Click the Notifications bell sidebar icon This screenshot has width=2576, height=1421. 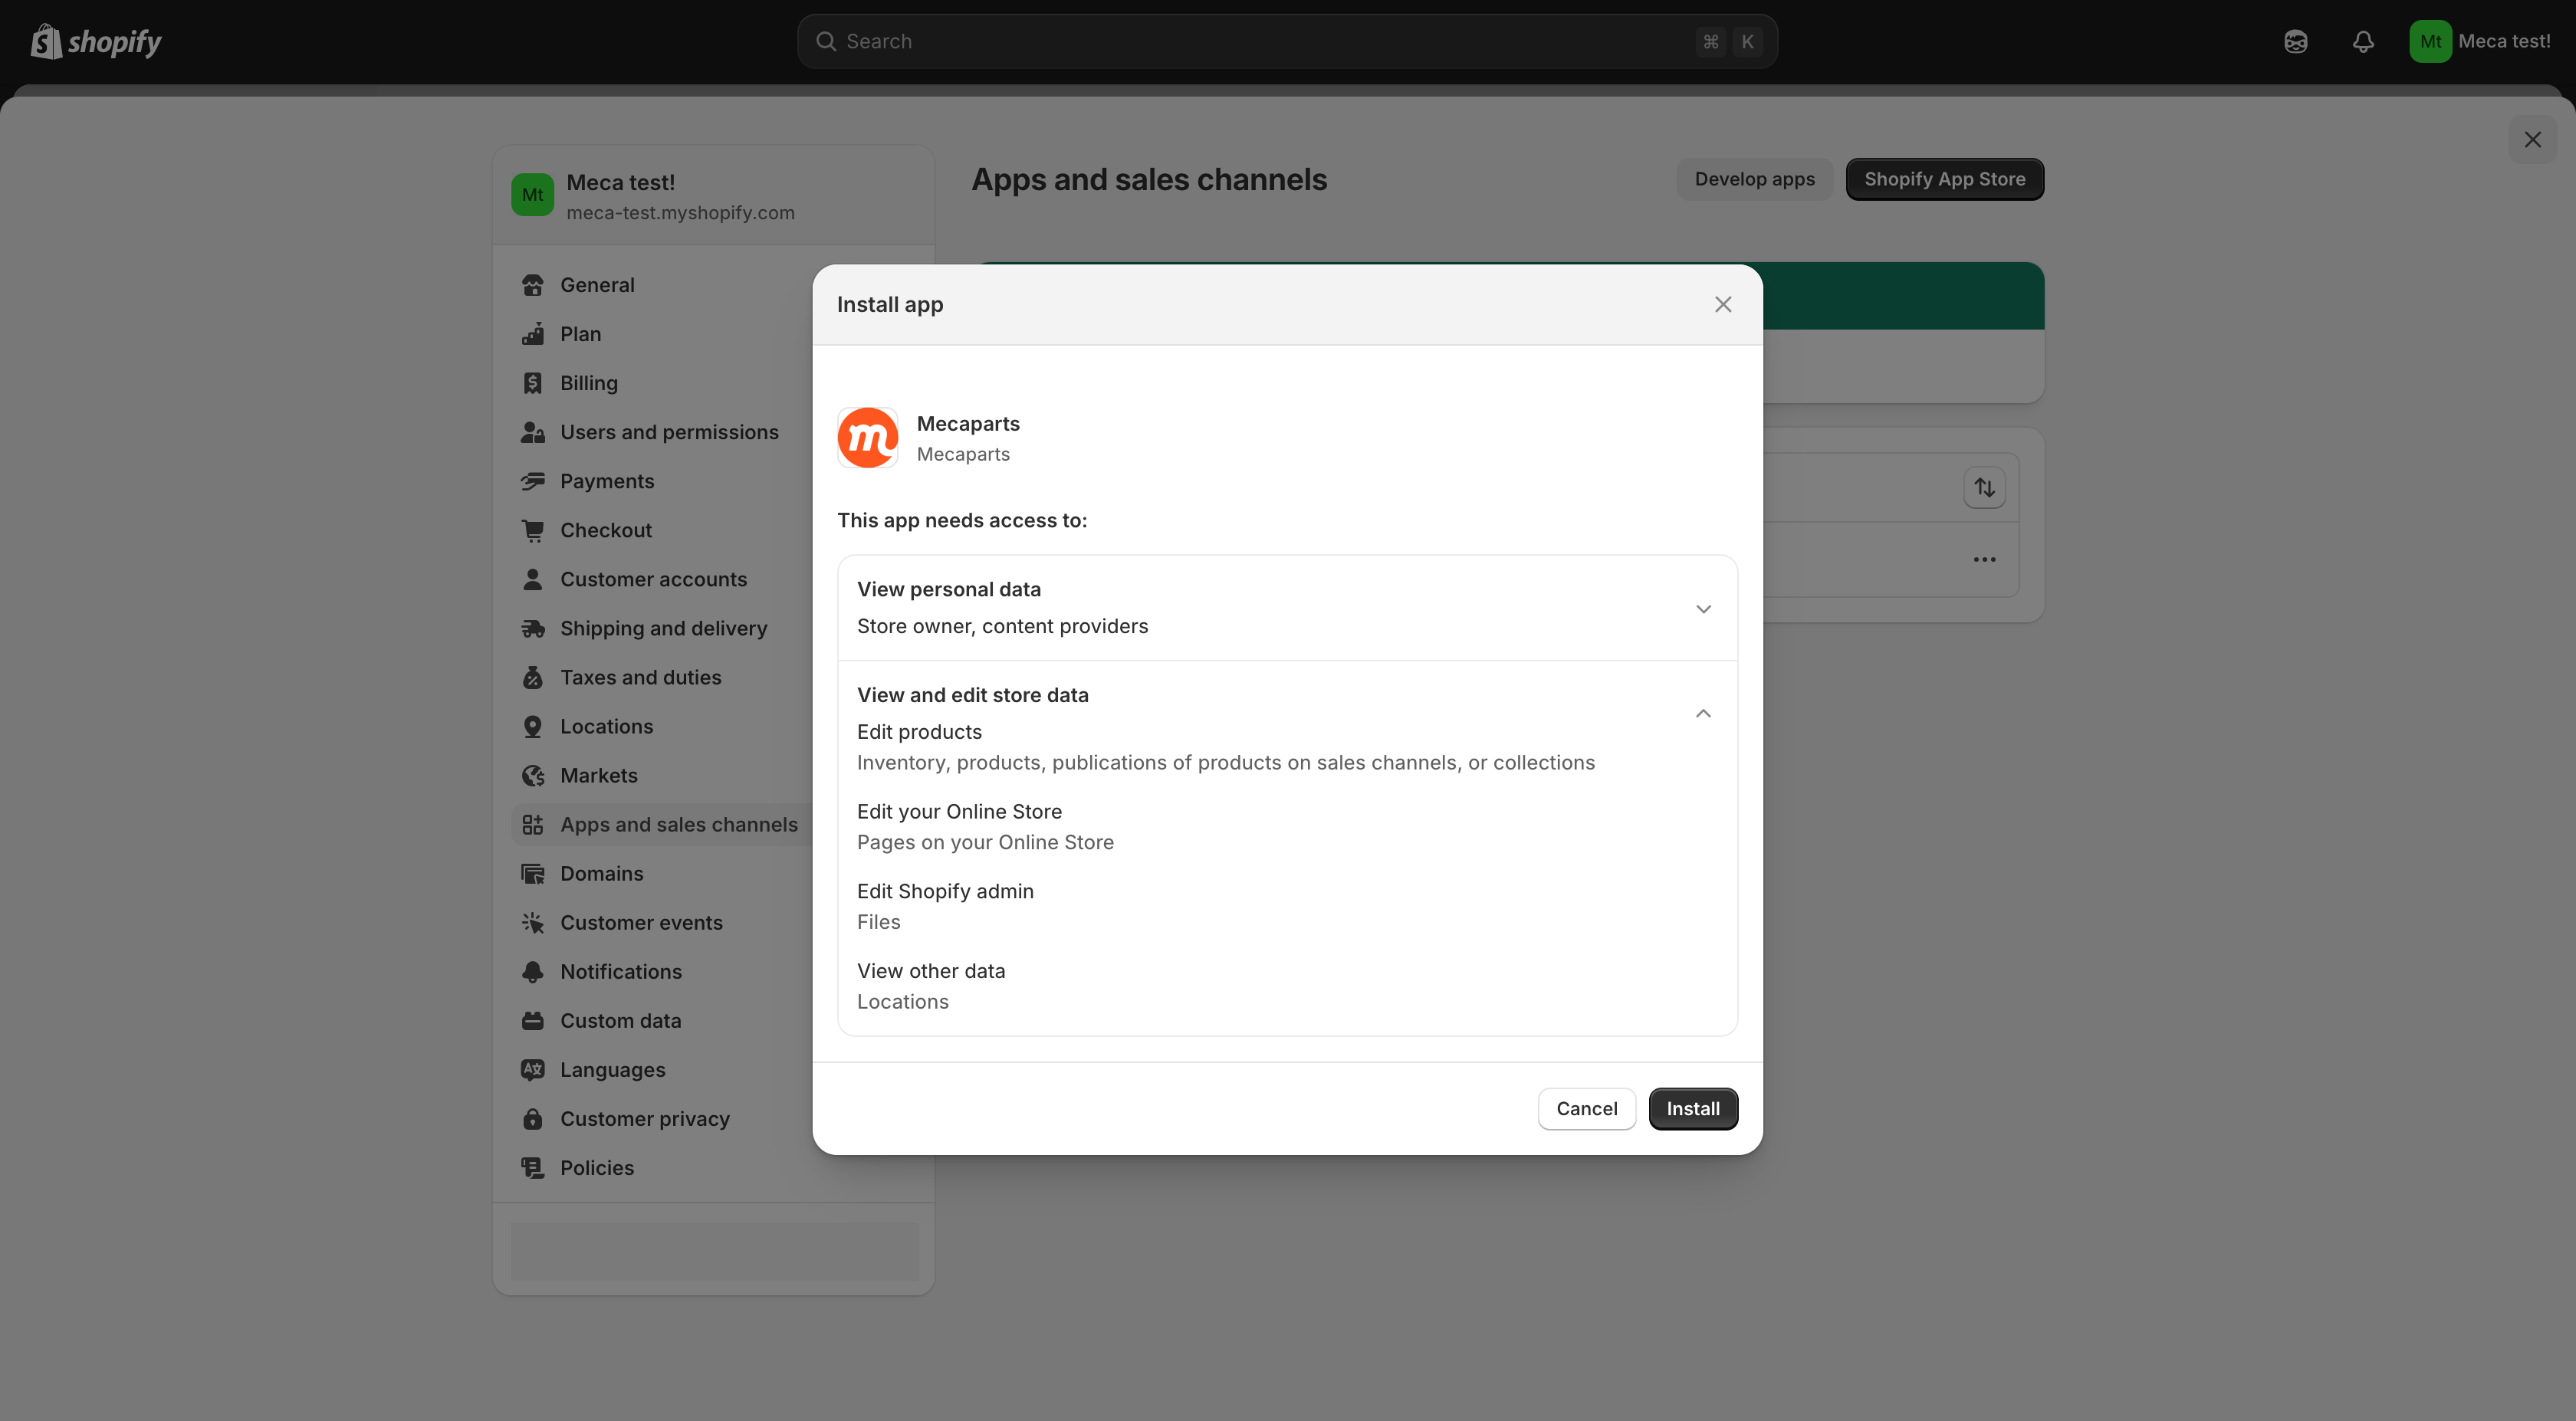pyautogui.click(x=533, y=971)
